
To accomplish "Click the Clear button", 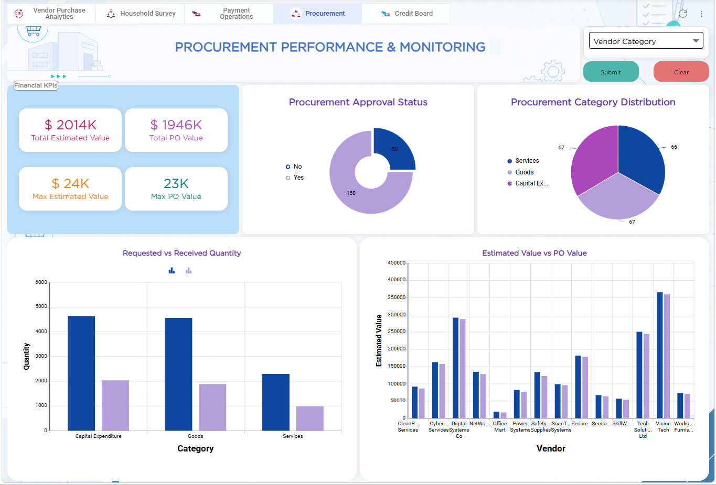I will click(681, 72).
